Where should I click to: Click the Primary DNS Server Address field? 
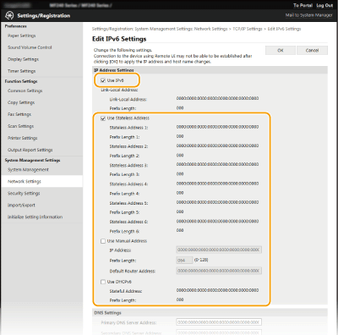[219, 322]
